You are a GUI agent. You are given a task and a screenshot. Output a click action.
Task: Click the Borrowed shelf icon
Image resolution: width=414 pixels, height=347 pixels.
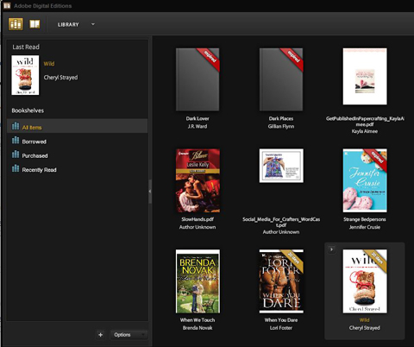pyautogui.click(x=16, y=140)
